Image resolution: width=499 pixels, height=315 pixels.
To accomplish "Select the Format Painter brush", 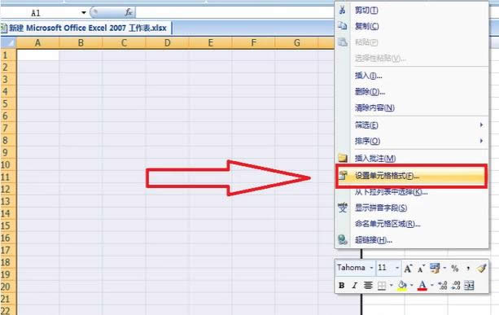I will pos(481,269).
